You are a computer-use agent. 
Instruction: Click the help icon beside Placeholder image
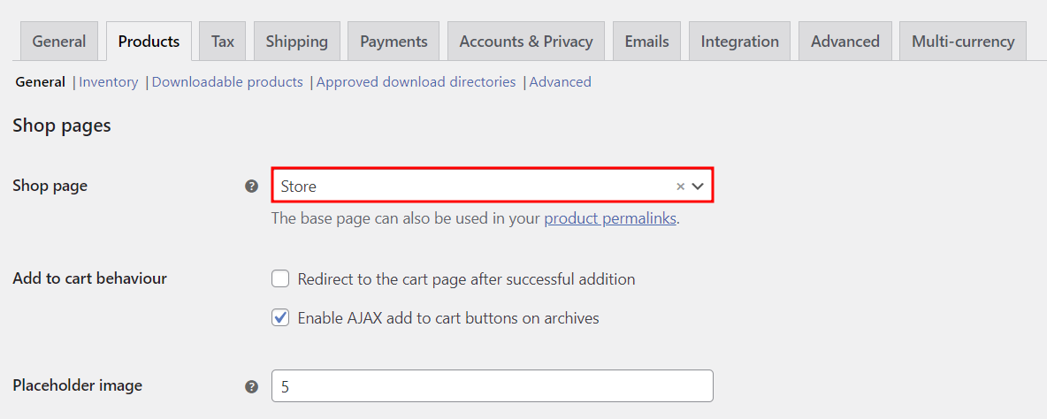(252, 386)
